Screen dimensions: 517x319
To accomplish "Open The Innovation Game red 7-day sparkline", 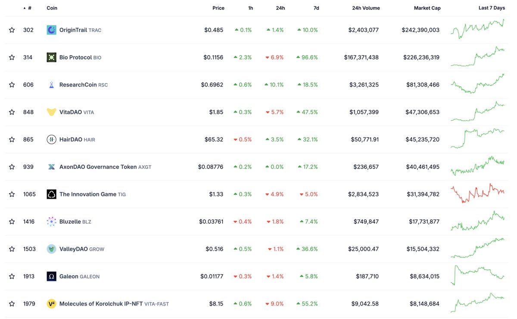I will (x=477, y=194).
